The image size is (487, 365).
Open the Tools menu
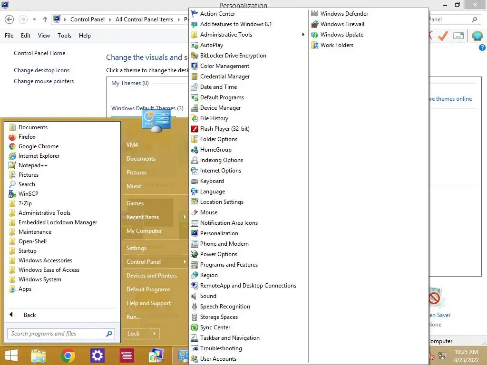[x=64, y=36]
